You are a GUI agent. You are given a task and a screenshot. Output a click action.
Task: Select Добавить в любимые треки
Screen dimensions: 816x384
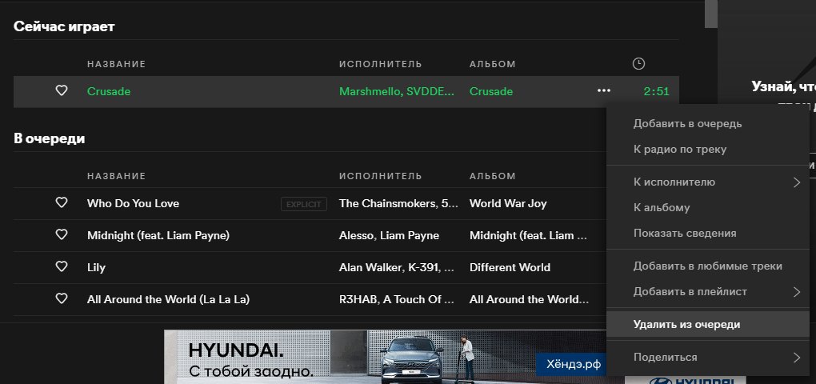(708, 266)
